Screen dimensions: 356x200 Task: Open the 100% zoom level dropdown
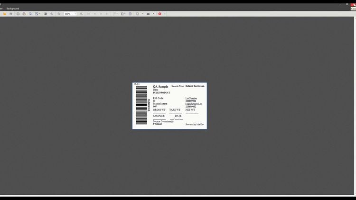tap(75, 14)
